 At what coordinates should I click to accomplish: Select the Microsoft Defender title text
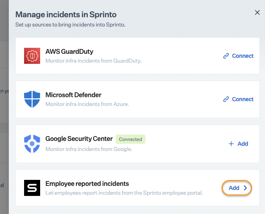[73, 95]
